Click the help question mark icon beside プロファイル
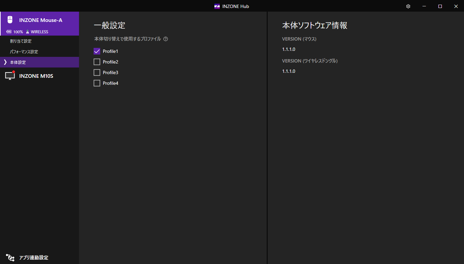The width and height of the screenshot is (464, 264). [166, 39]
